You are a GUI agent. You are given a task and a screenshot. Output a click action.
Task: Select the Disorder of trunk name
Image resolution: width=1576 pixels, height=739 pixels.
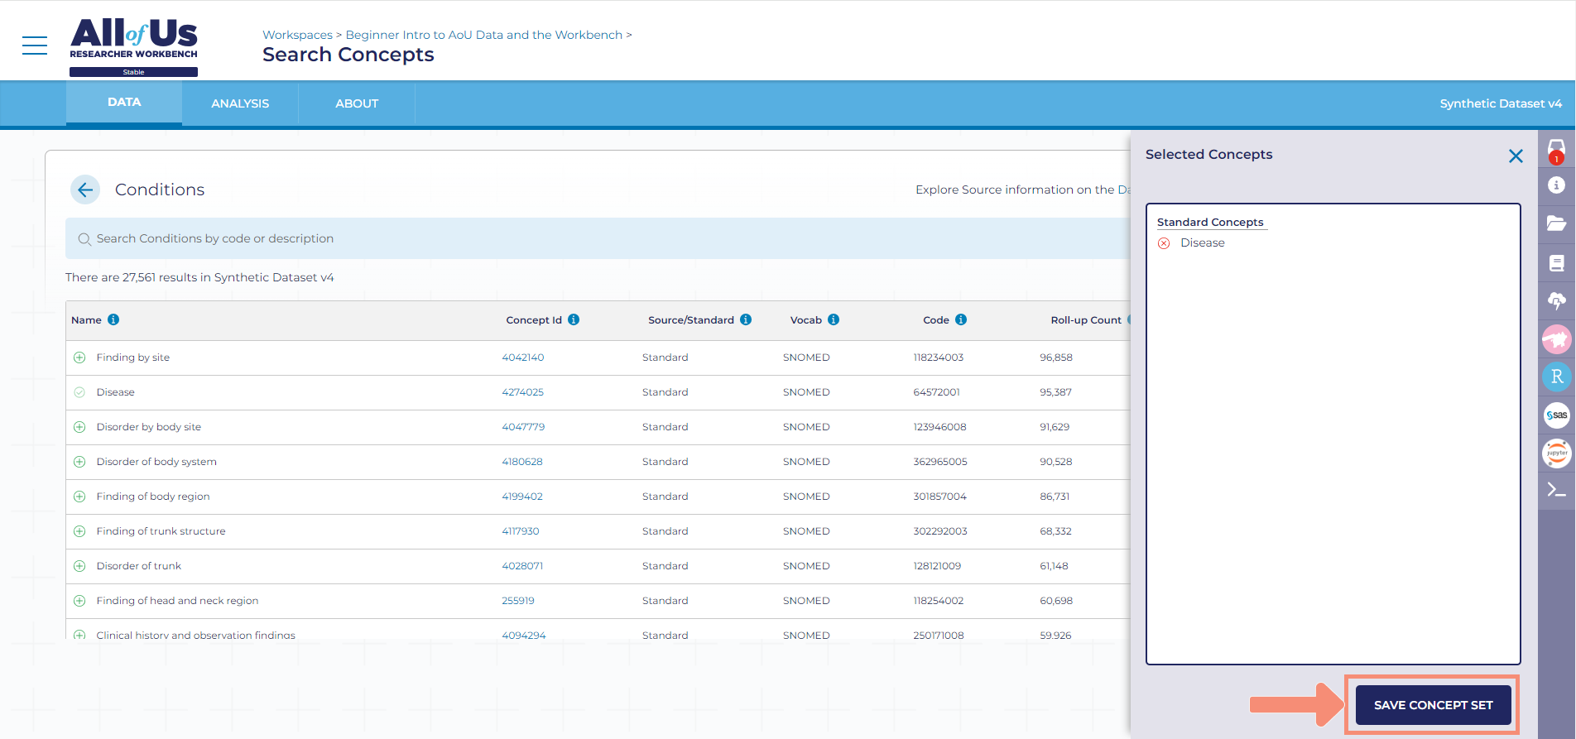pyautogui.click(x=139, y=566)
